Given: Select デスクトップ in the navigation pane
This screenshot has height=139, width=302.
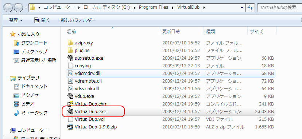Looking at the screenshot, I should coord(34,52).
